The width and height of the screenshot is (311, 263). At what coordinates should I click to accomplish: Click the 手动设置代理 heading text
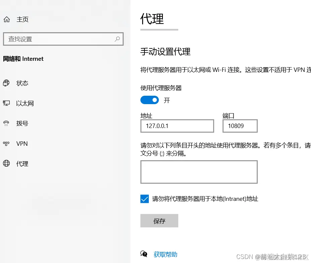click(x=166, y=52)
